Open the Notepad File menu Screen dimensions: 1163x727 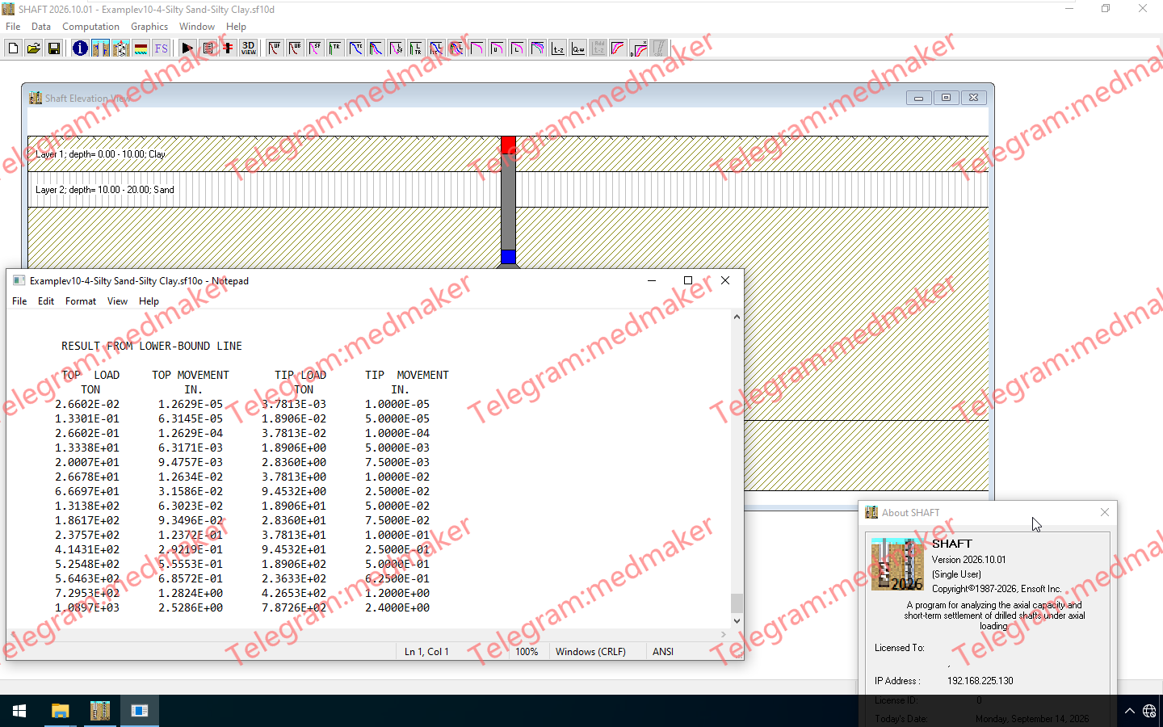pyautogui.click(x=19, y=301)
